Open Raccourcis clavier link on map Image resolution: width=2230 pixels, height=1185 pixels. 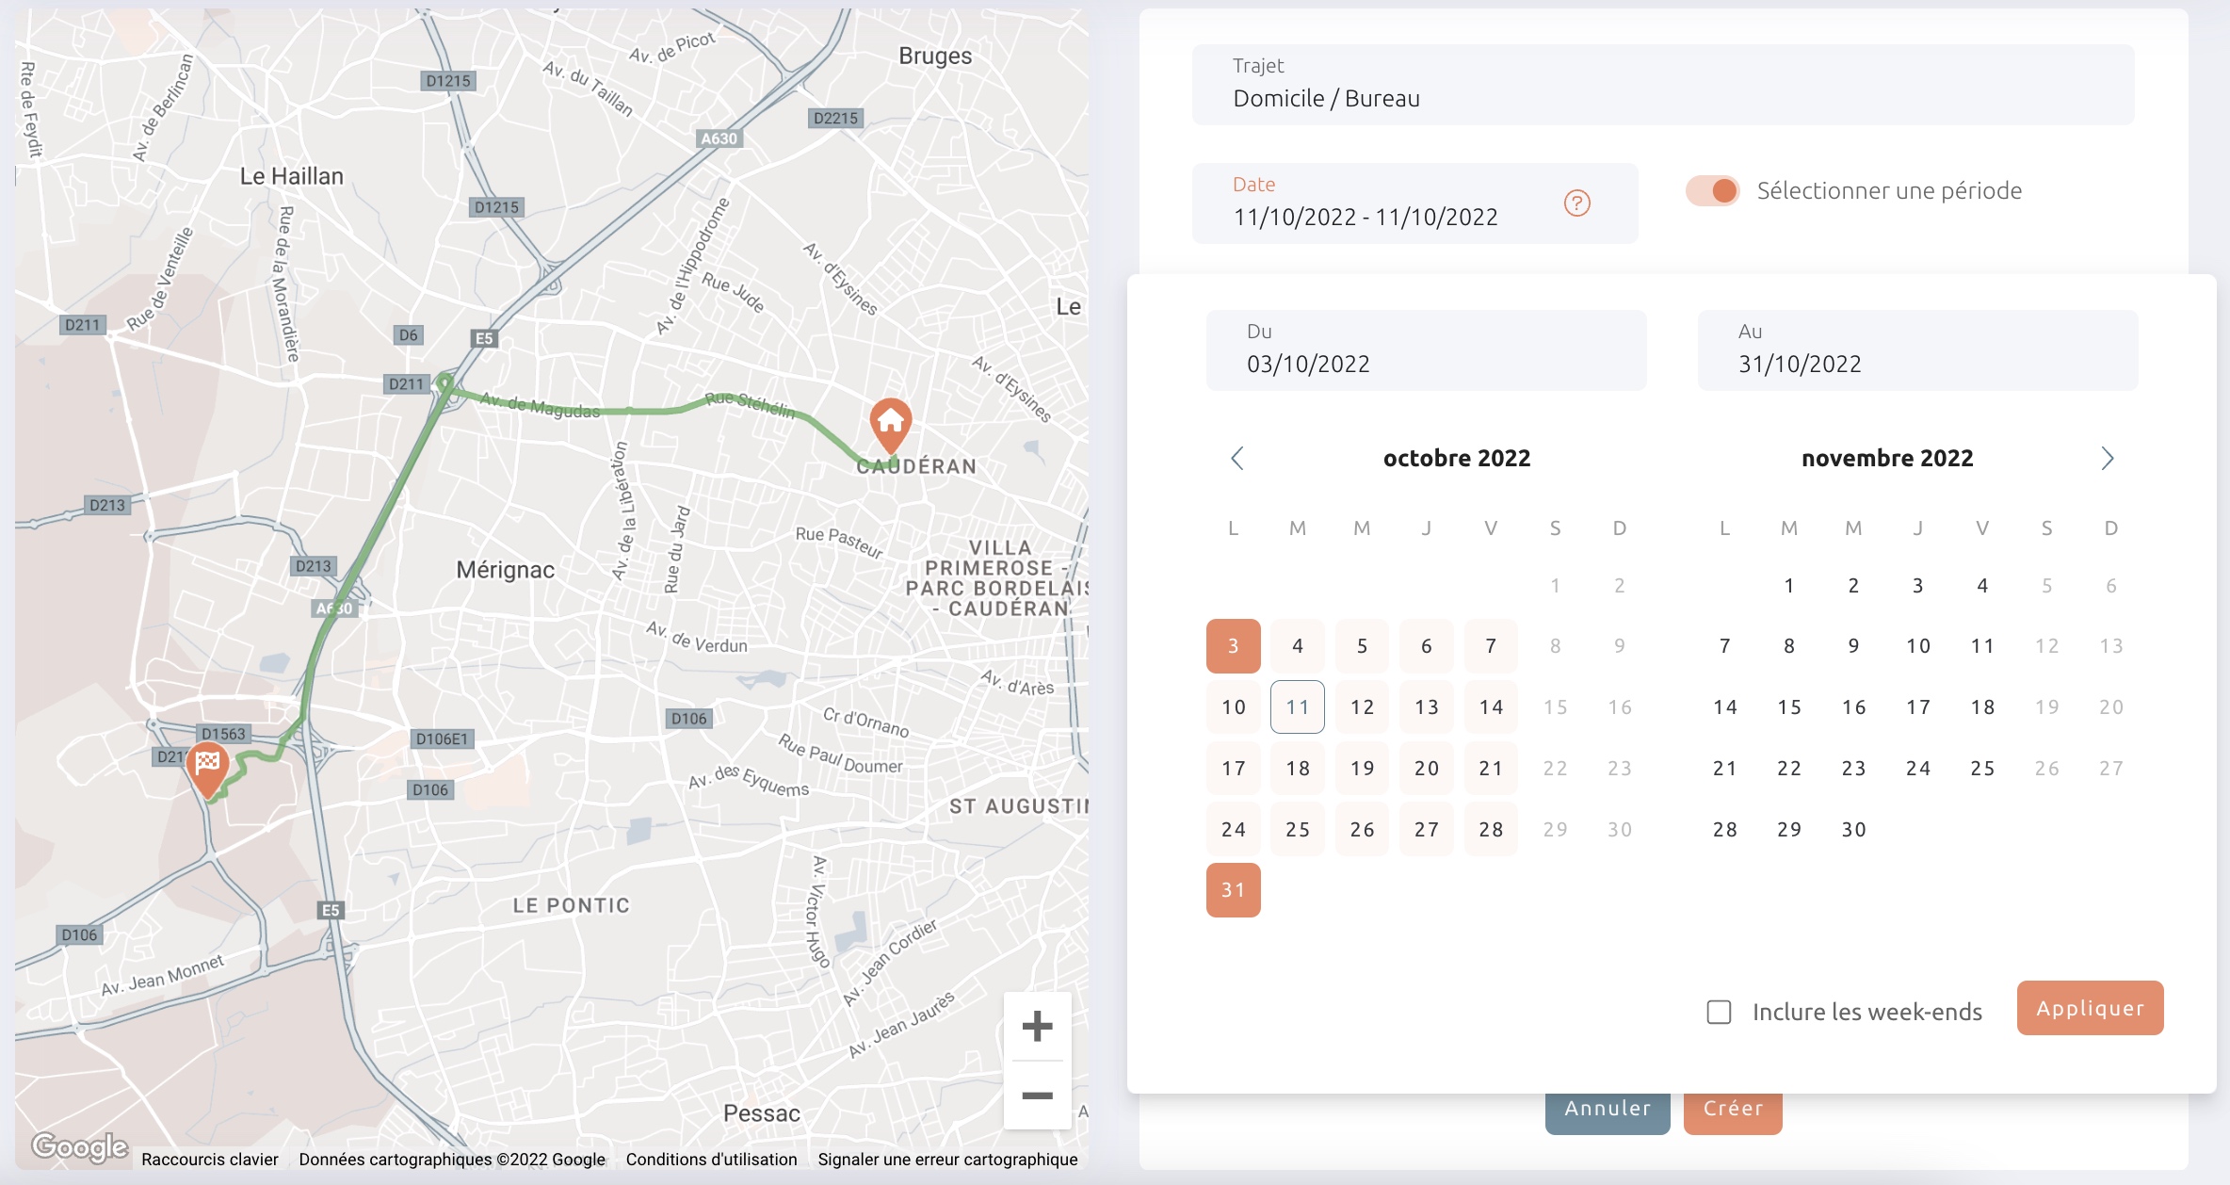coord(210,1160)
